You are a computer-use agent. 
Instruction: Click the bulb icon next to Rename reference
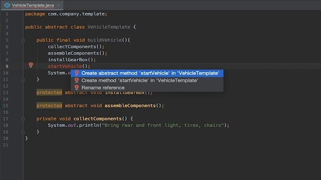[77, 87]
